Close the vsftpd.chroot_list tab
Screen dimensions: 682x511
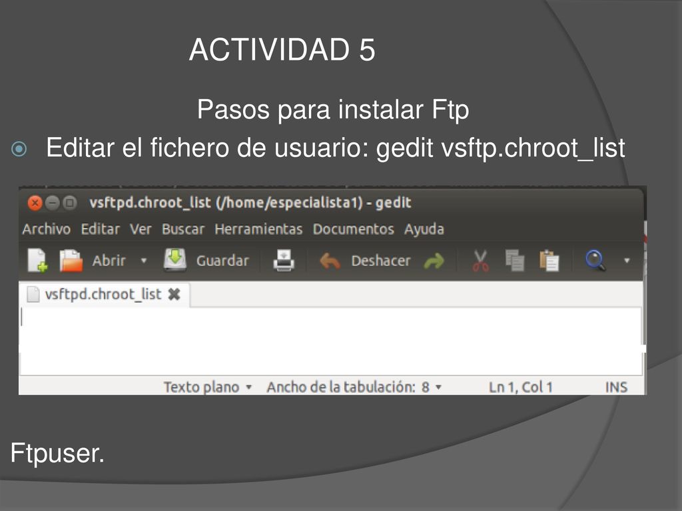click(174, 295)
